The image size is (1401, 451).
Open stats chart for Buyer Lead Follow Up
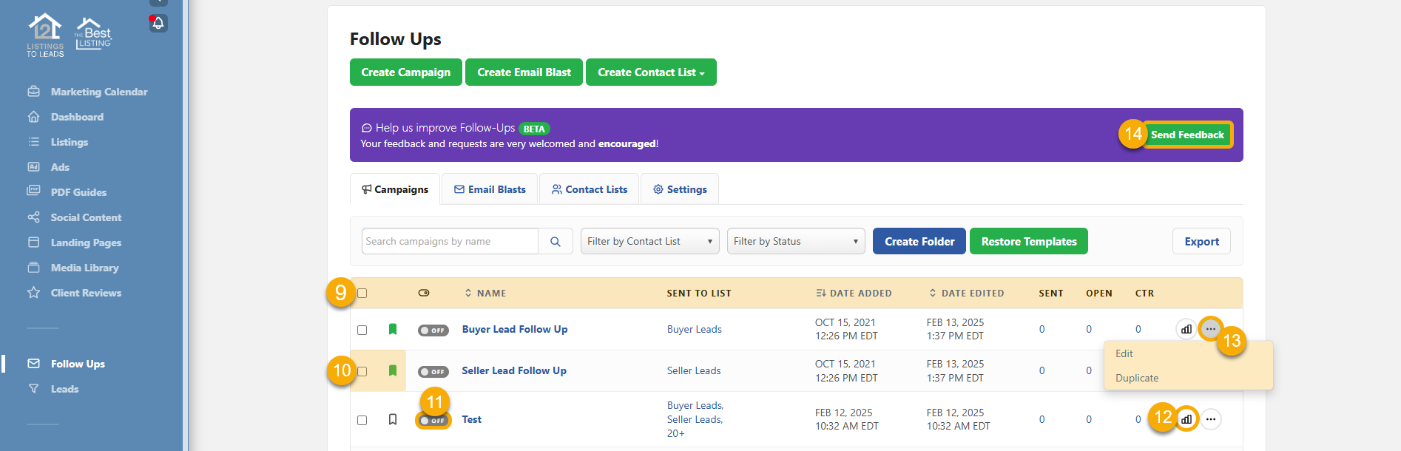(x=1186, y=330)
